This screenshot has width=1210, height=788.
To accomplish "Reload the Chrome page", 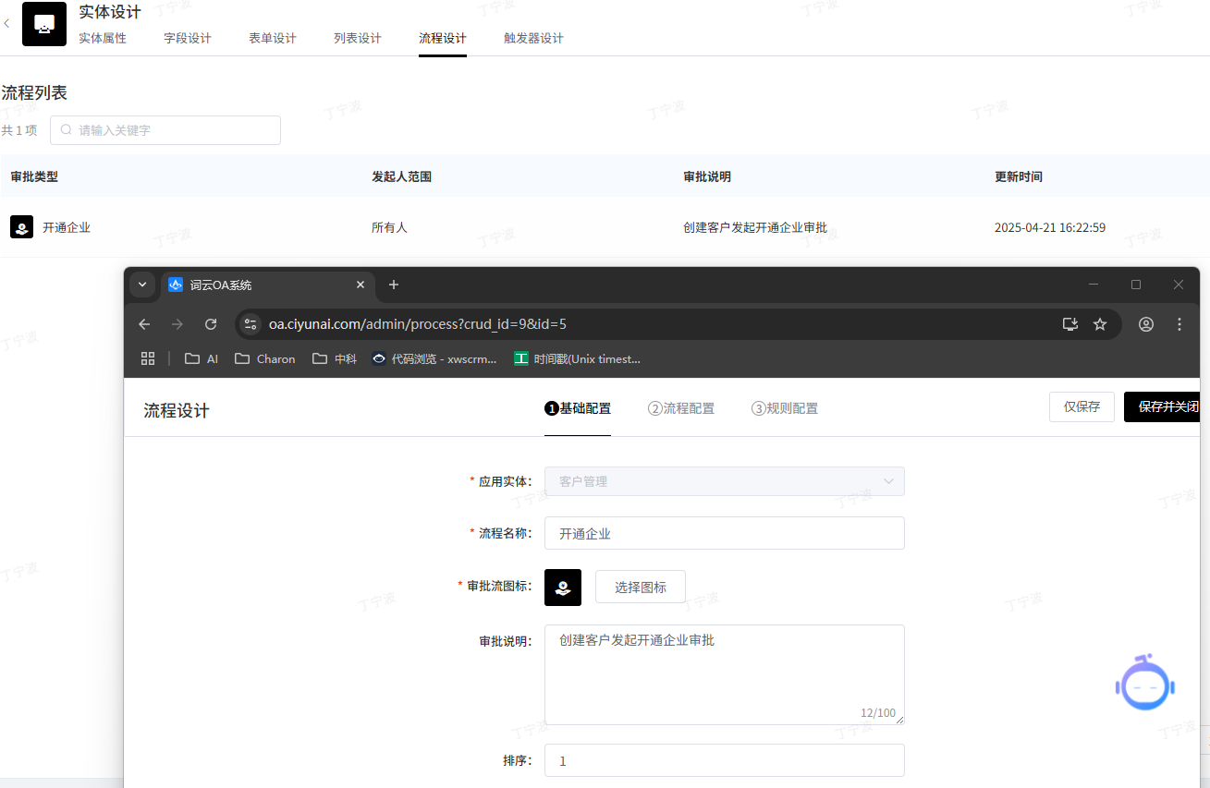I will [211, 324].
